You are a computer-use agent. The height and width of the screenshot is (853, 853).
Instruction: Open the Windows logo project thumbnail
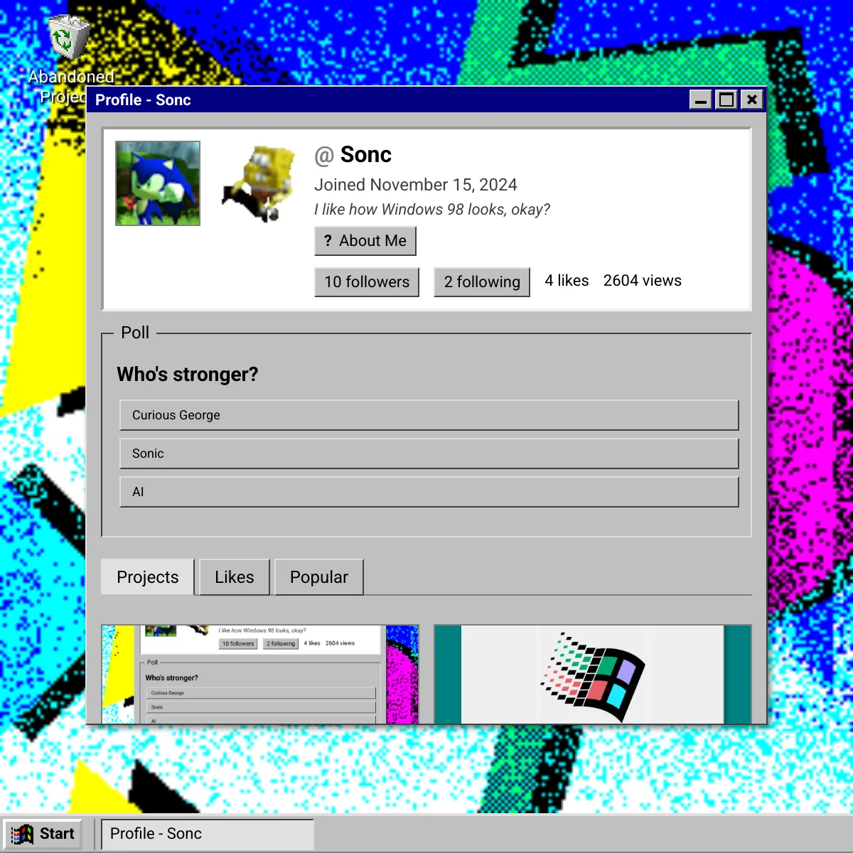coord(593,675)
